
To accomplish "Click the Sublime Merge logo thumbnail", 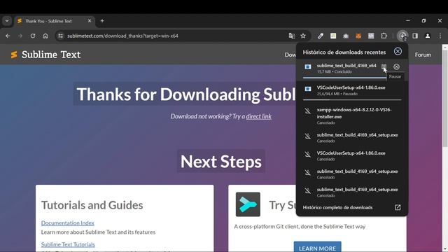I will (x=248, y=204).
